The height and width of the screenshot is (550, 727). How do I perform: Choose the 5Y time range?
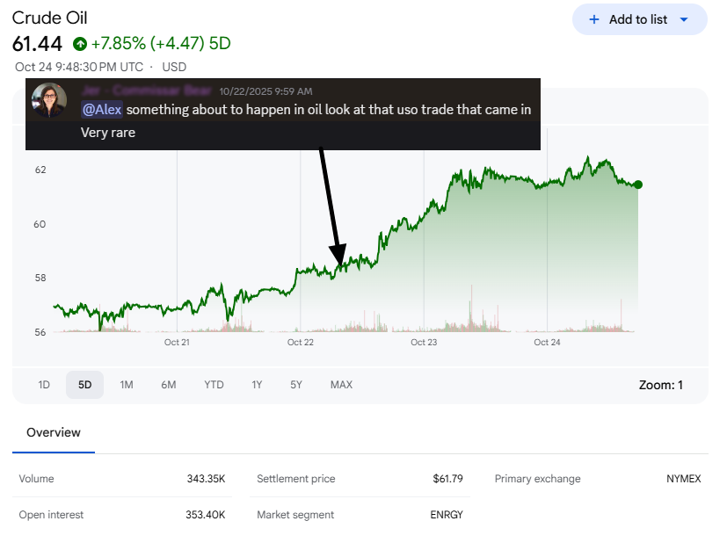point(296,385)
